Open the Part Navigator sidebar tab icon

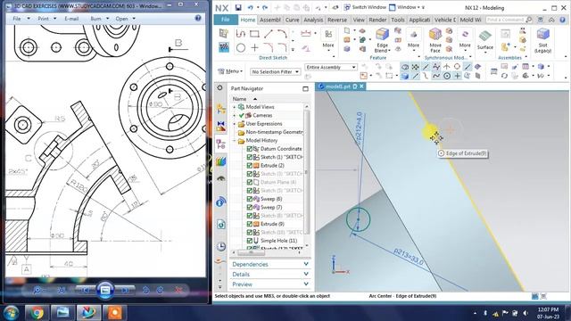click(x=221, y=144)
